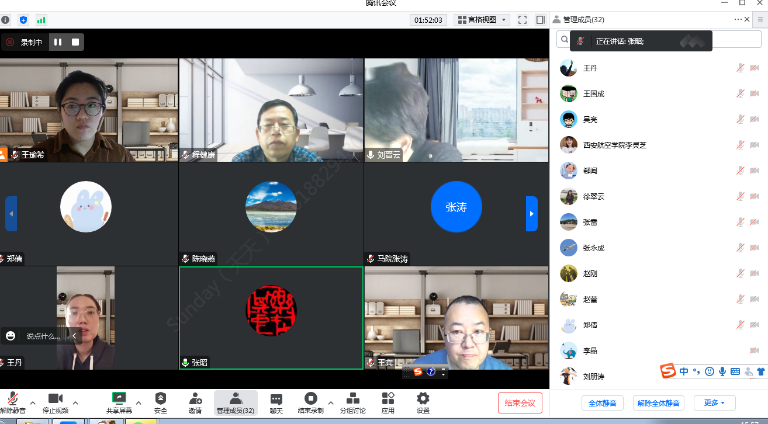
Task: Click the 邀请 invite icon
Action: (x=195, y=402)
